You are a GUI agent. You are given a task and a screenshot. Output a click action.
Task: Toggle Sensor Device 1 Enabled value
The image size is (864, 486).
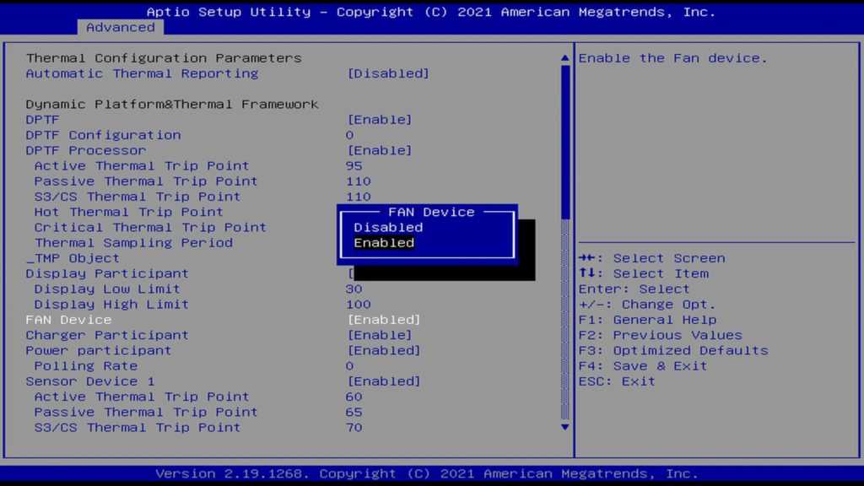[384, 381]
